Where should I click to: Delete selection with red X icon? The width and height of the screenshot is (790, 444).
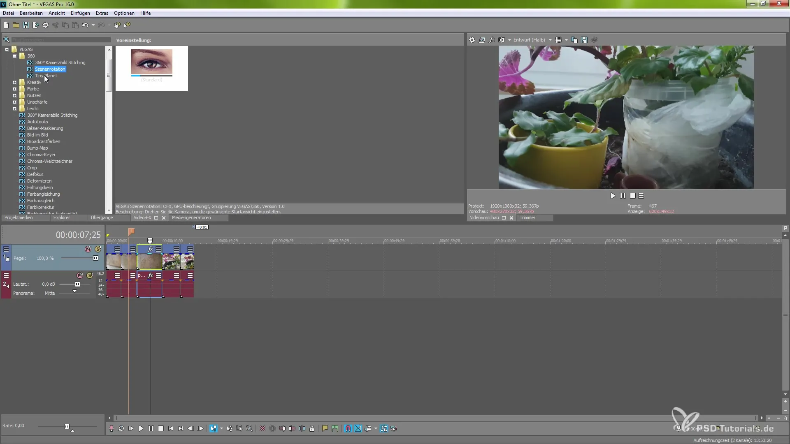click(263, 428)
